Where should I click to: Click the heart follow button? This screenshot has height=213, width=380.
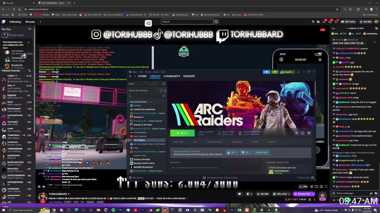coord(240,194)
